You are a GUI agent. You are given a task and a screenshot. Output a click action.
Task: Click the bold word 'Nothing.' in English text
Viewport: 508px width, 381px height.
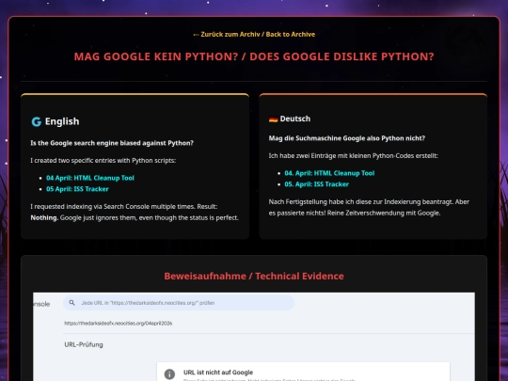pos(44,217)
